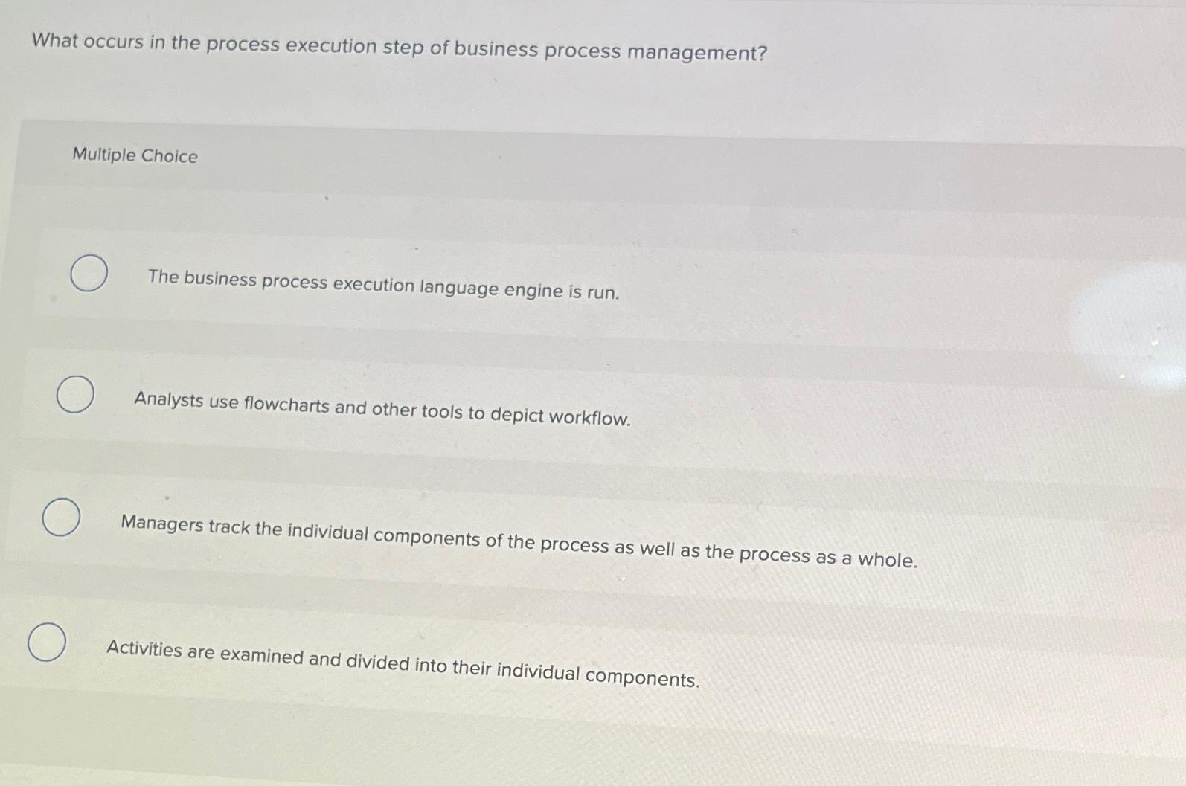The height and width of the screenshot is (786, 1186).
Task: Select the option about activities being divided into components
Action: pos(46,642)
